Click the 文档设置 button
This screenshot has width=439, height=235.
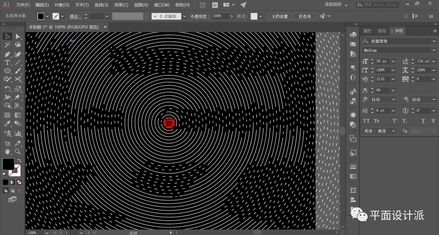280,16
